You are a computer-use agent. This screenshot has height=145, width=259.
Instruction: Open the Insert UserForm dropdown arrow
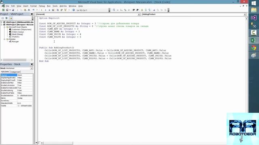pyautogui.click(x=10, y=10)
